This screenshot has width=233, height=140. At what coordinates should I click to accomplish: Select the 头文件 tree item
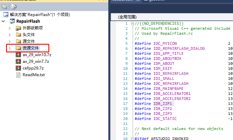(29, 34)
